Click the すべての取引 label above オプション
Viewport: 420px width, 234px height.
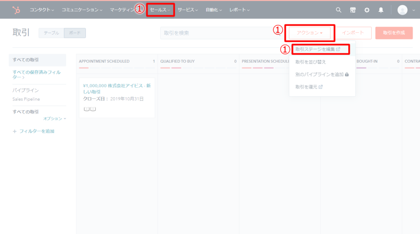(26, 112)
